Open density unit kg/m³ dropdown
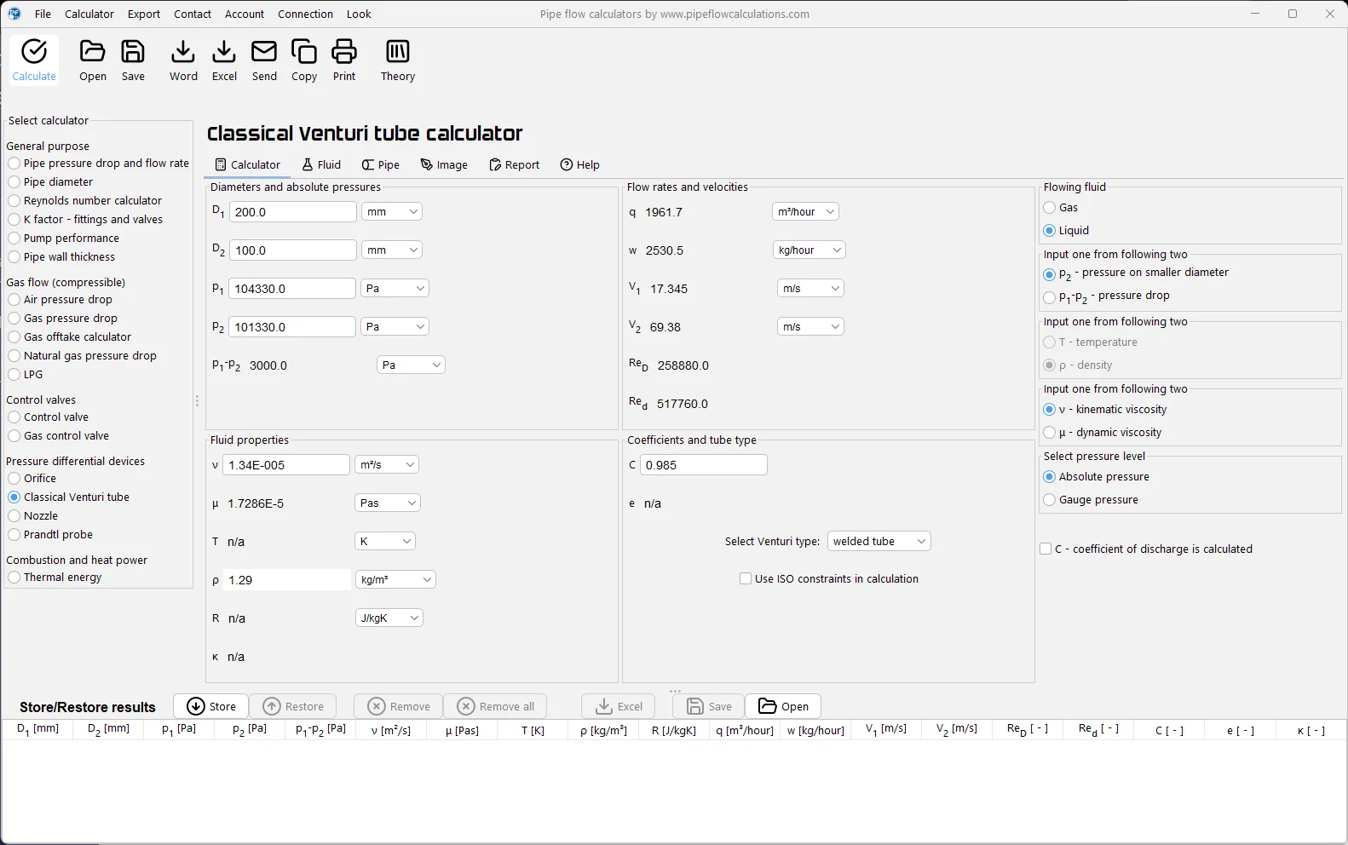 coord(395,580)
